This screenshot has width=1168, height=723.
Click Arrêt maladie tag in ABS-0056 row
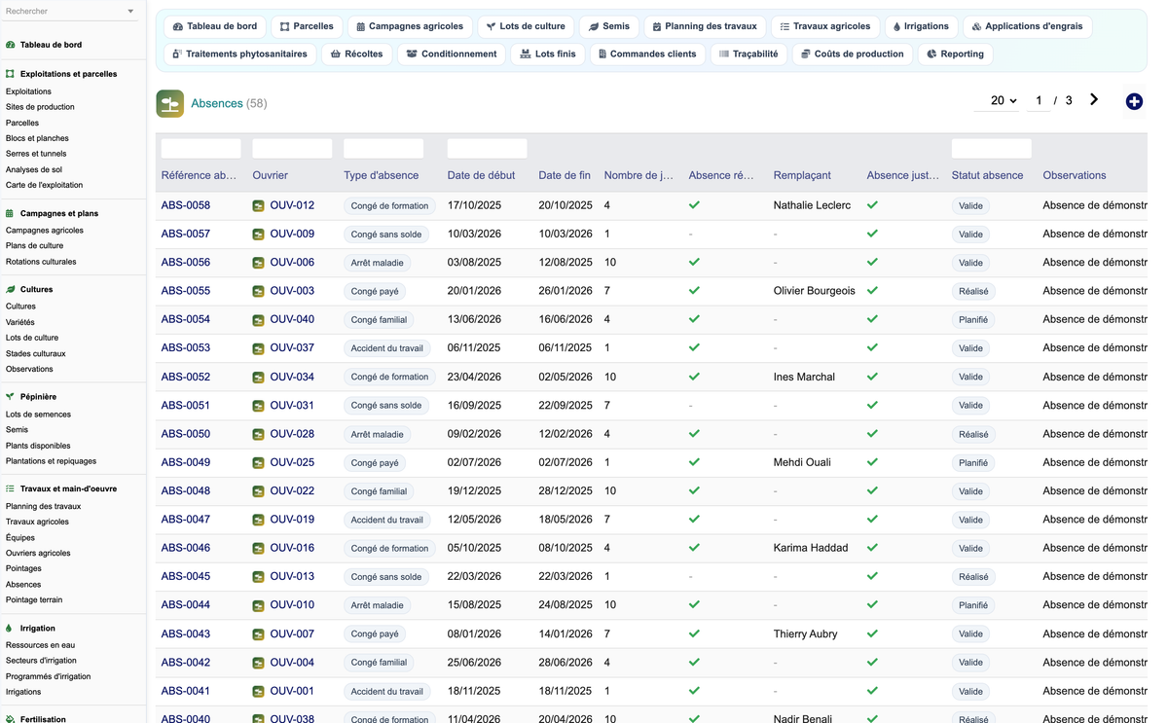(377, 263)
